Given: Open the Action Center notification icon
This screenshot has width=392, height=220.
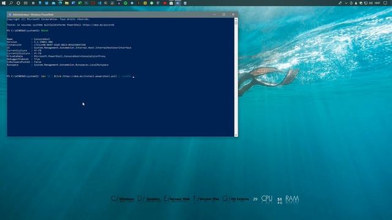Looking at the screenshot, I should pyautogui.click(x=385, y=3).
